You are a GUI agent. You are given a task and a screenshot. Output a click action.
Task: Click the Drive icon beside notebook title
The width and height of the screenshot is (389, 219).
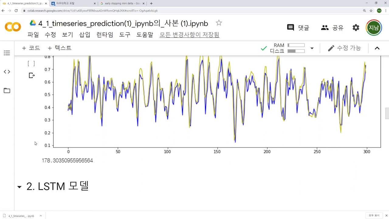33,23
